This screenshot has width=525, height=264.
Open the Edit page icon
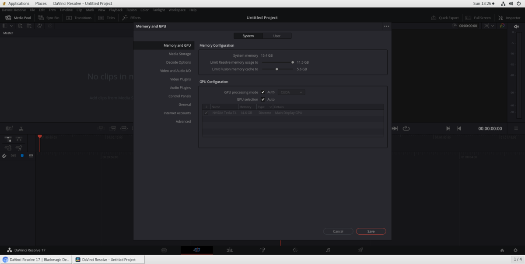230,250
